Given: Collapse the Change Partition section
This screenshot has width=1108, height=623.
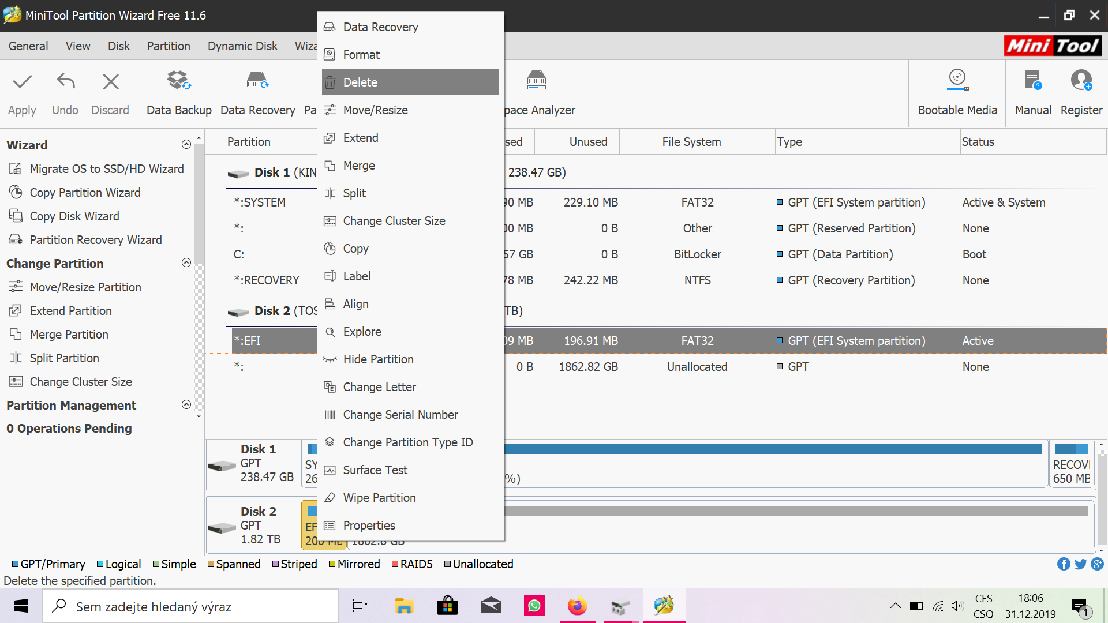Looking at the screenshot, I should click(x=186, y=263).
